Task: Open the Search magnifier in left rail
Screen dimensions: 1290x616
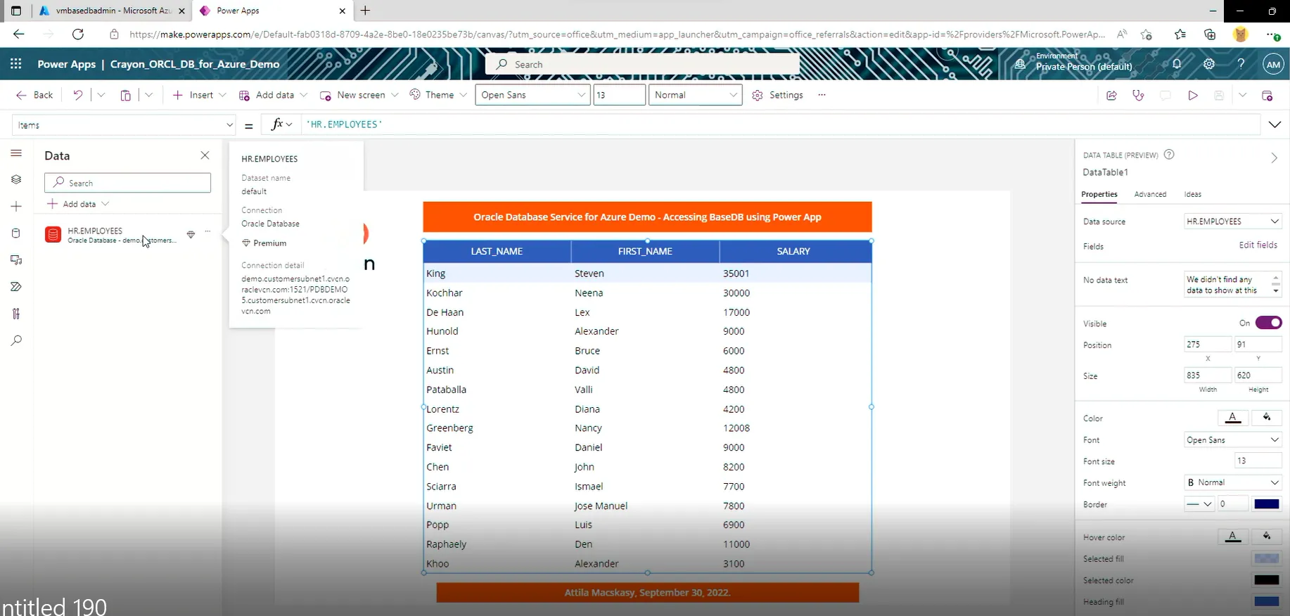Action: click(16, 340)
